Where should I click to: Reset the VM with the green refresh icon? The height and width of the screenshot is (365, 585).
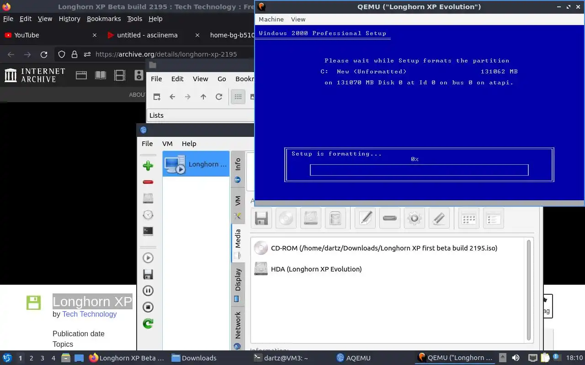click(x=148, y=323)
